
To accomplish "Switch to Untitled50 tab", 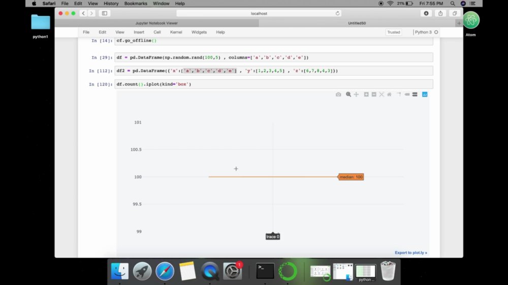I will [x=357, y=23].
